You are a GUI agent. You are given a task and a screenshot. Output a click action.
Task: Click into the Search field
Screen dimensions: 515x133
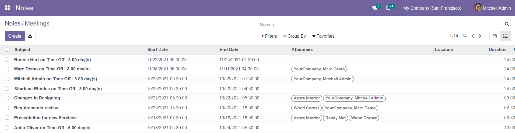(x=381, y=24)
